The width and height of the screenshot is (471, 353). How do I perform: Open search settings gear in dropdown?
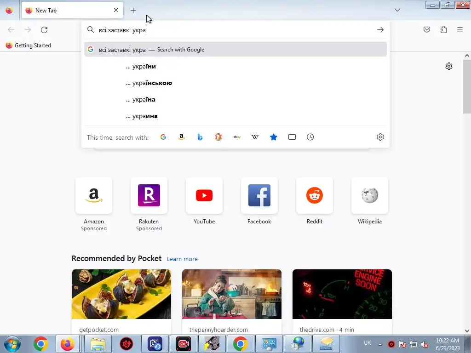(380, 137)
